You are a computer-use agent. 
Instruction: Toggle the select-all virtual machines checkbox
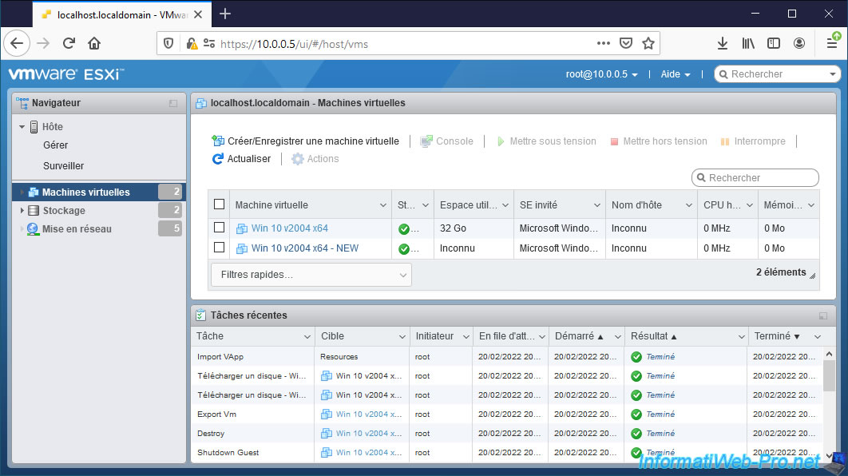coord(220,205)
